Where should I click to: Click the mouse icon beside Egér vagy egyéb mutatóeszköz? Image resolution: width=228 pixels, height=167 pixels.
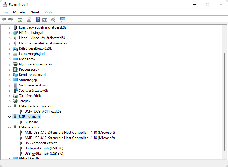click(x=15, y=27)
